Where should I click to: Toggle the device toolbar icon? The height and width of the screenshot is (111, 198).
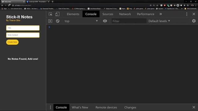[57, 14]
